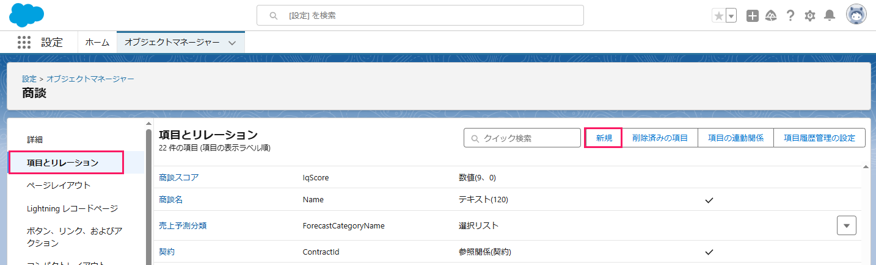Image resolution: width=876 pixels, height=265 pixels.
Task: Click the 新規 button
Action: (x=604, y=138)
